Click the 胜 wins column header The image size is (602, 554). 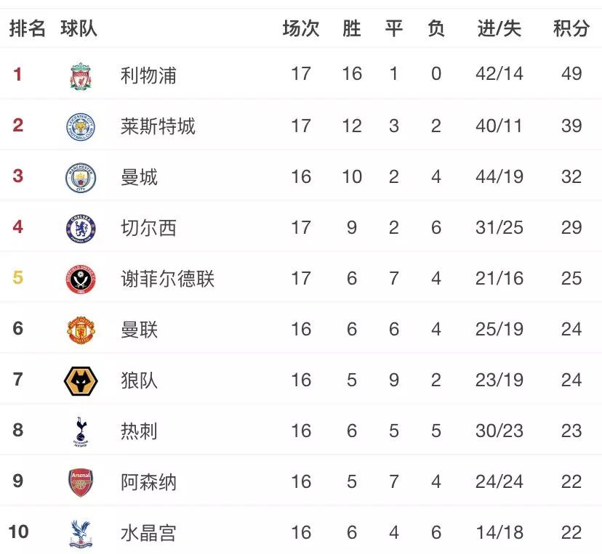tap(352, 28)
